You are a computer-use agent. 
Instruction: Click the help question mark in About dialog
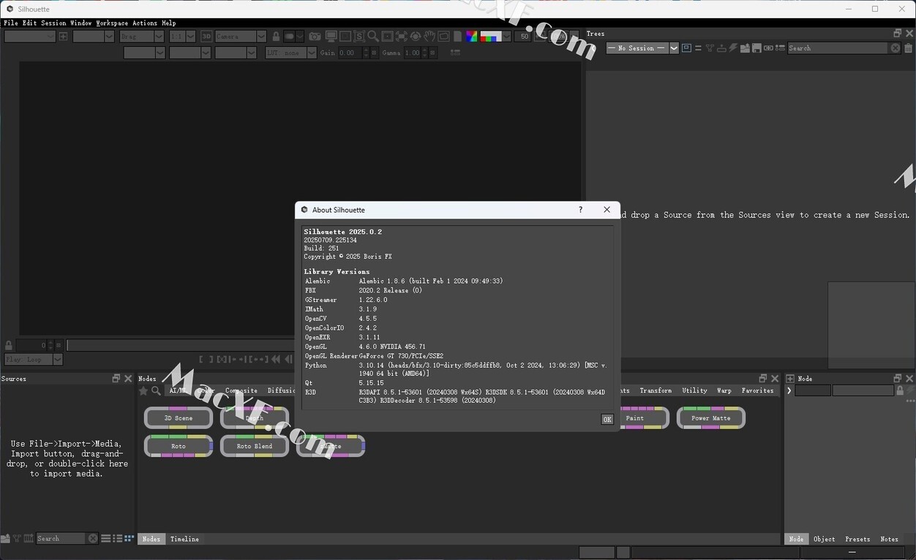pos(581,210)
